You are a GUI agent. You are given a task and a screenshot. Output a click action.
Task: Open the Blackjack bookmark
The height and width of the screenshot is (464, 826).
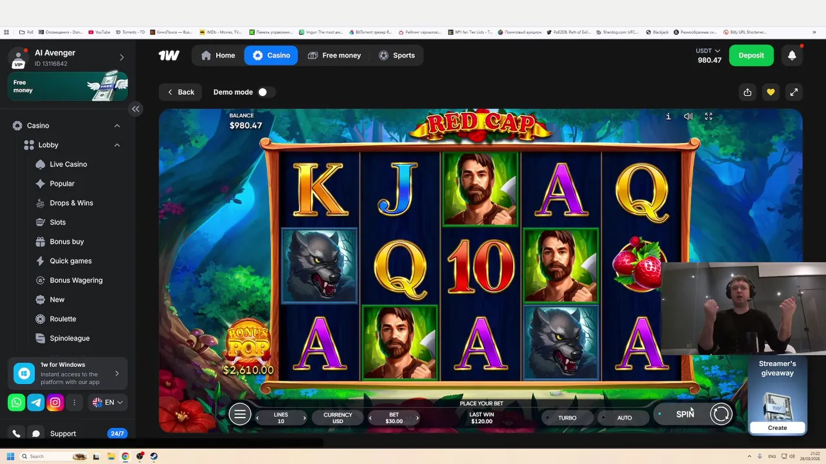coord(657,32)
